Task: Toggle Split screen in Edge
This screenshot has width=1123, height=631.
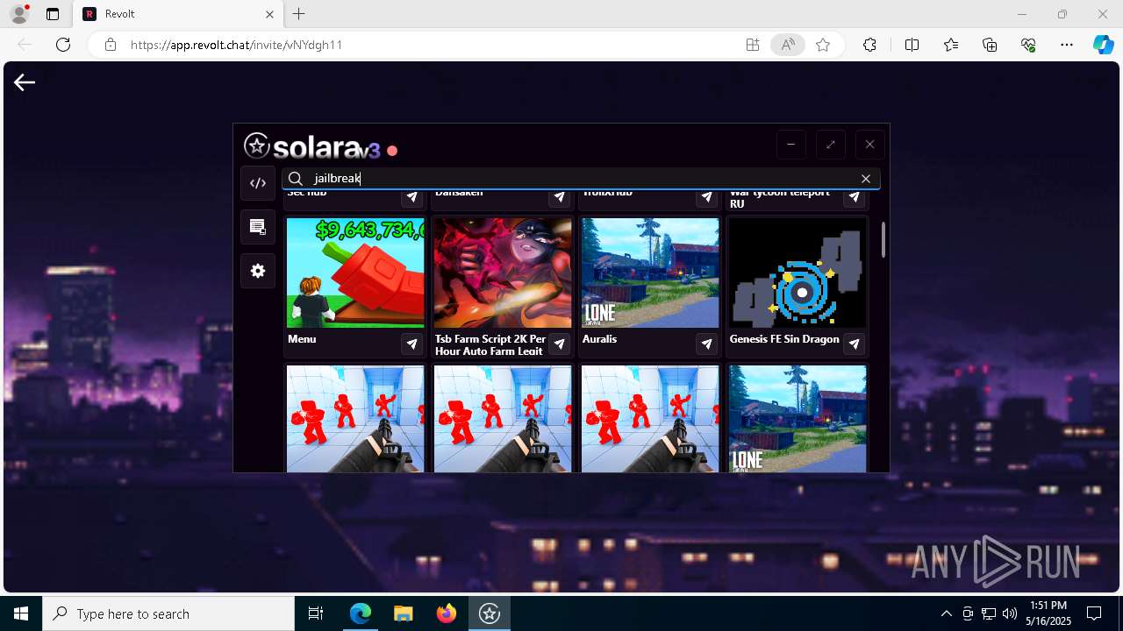Action: (x=912, y=45)
